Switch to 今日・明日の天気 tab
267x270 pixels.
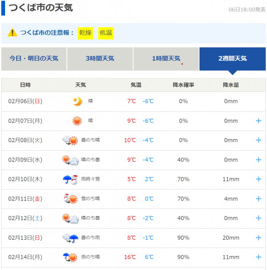[34, 59]
